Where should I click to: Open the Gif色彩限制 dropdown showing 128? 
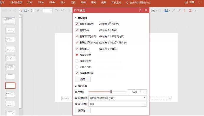click(118, 104)
